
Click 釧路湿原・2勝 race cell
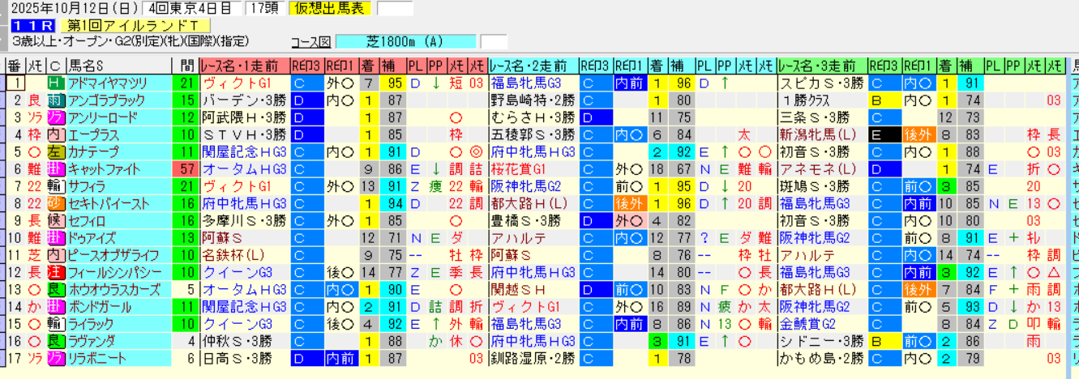point(533,360)
